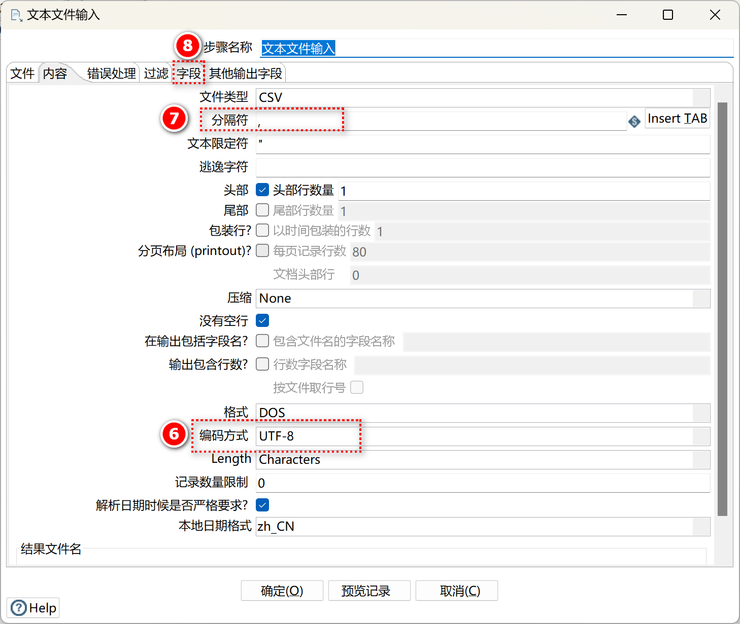Enable the 尾部 footer checkbox
The height and width of the screenshot is (624, 740).
[262, 210]
